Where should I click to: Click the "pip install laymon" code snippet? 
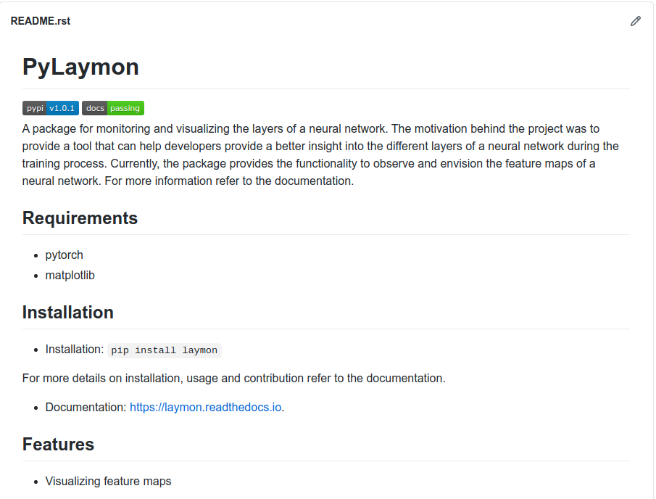point(165,350)
